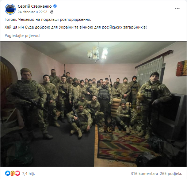
Task: Open Сергій Стерненко's profile picture
Action: (x=10, y=9)
